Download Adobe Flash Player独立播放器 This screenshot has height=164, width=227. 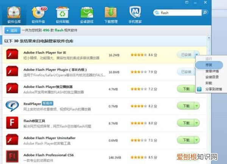(186, 89)
